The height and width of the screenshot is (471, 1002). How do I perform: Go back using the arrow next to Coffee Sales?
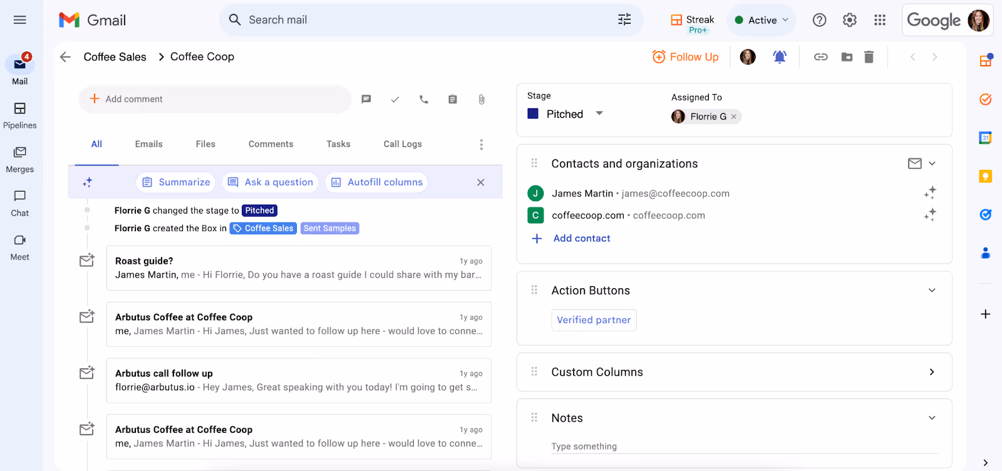click(x=65, y=57)
